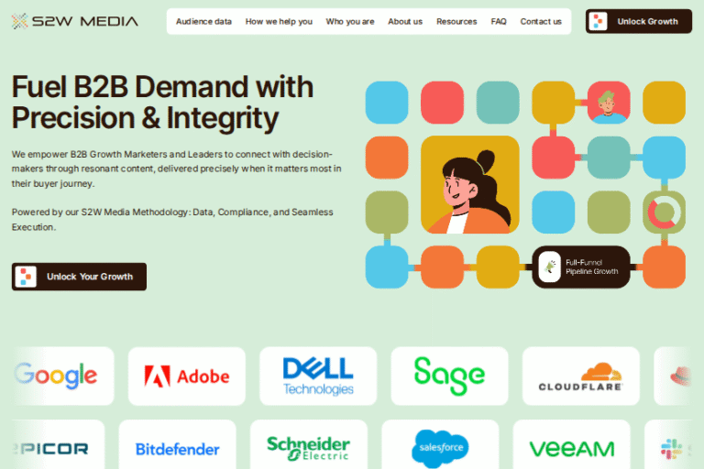Click the Adobe logo card
Image resolution: width=704 pixels, height=469 pixels.
187,376
